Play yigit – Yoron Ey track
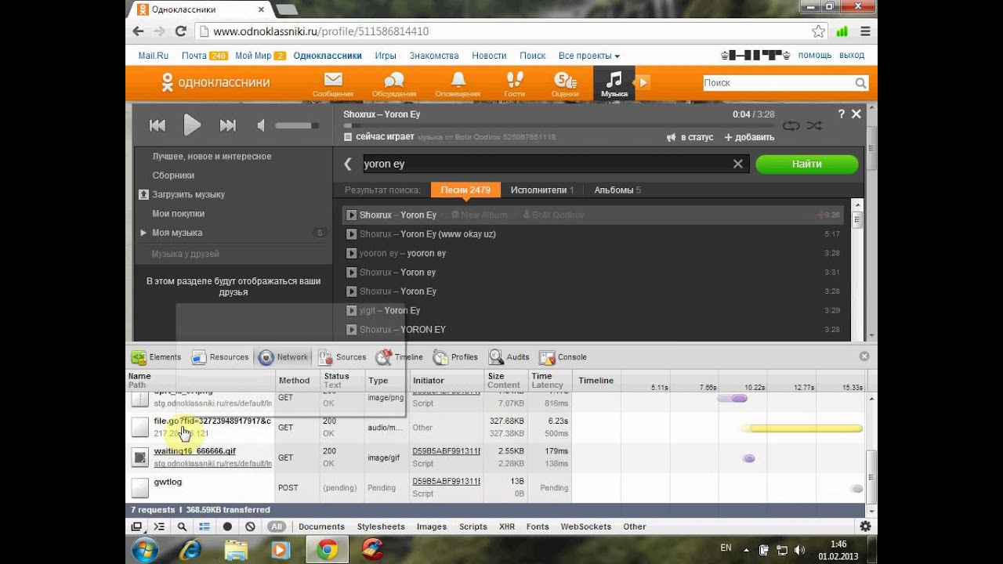This screenshot has width=1003, height=564. [x=352, y=310]
